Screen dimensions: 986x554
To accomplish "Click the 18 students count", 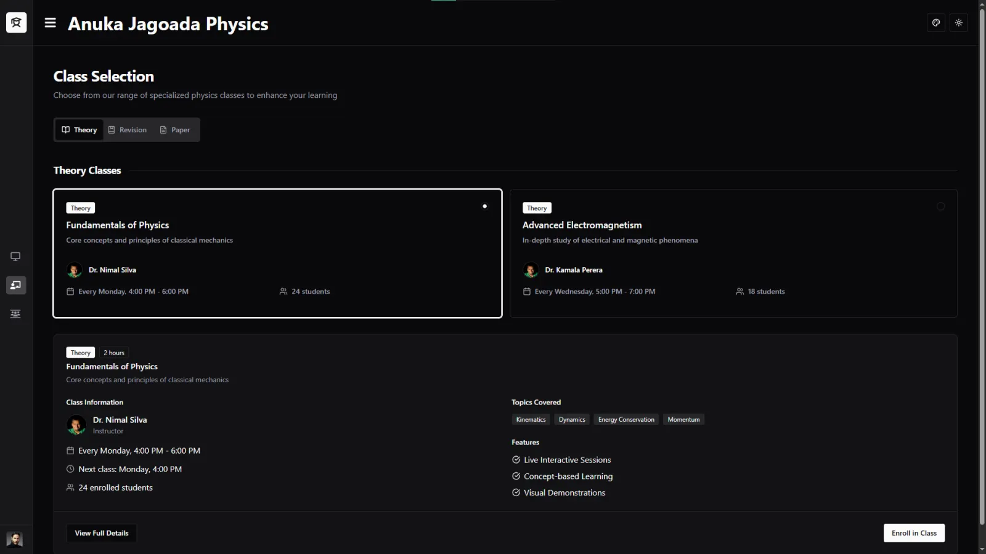I will pos(760,292).
